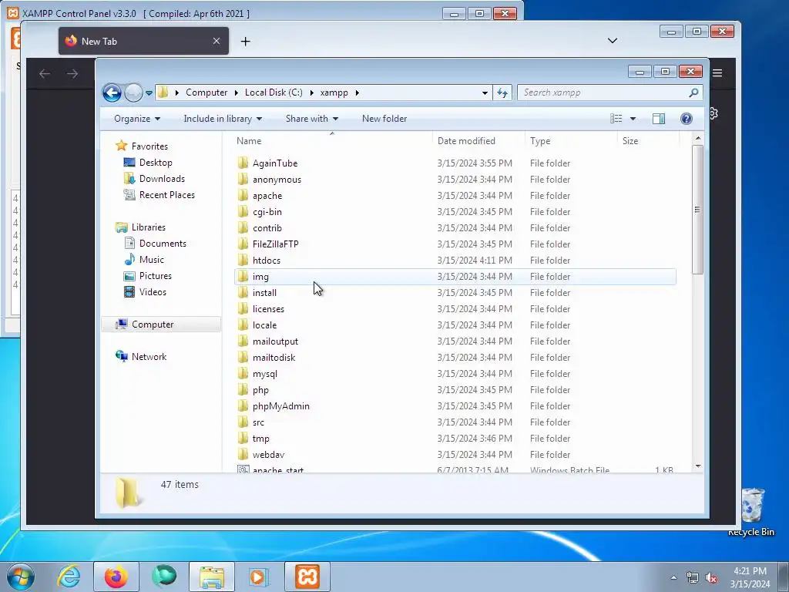Click Local Disk (C:) breadcrumb
Image resolution: width=789 pixels, height=592 pixels.
coord(274,92)
